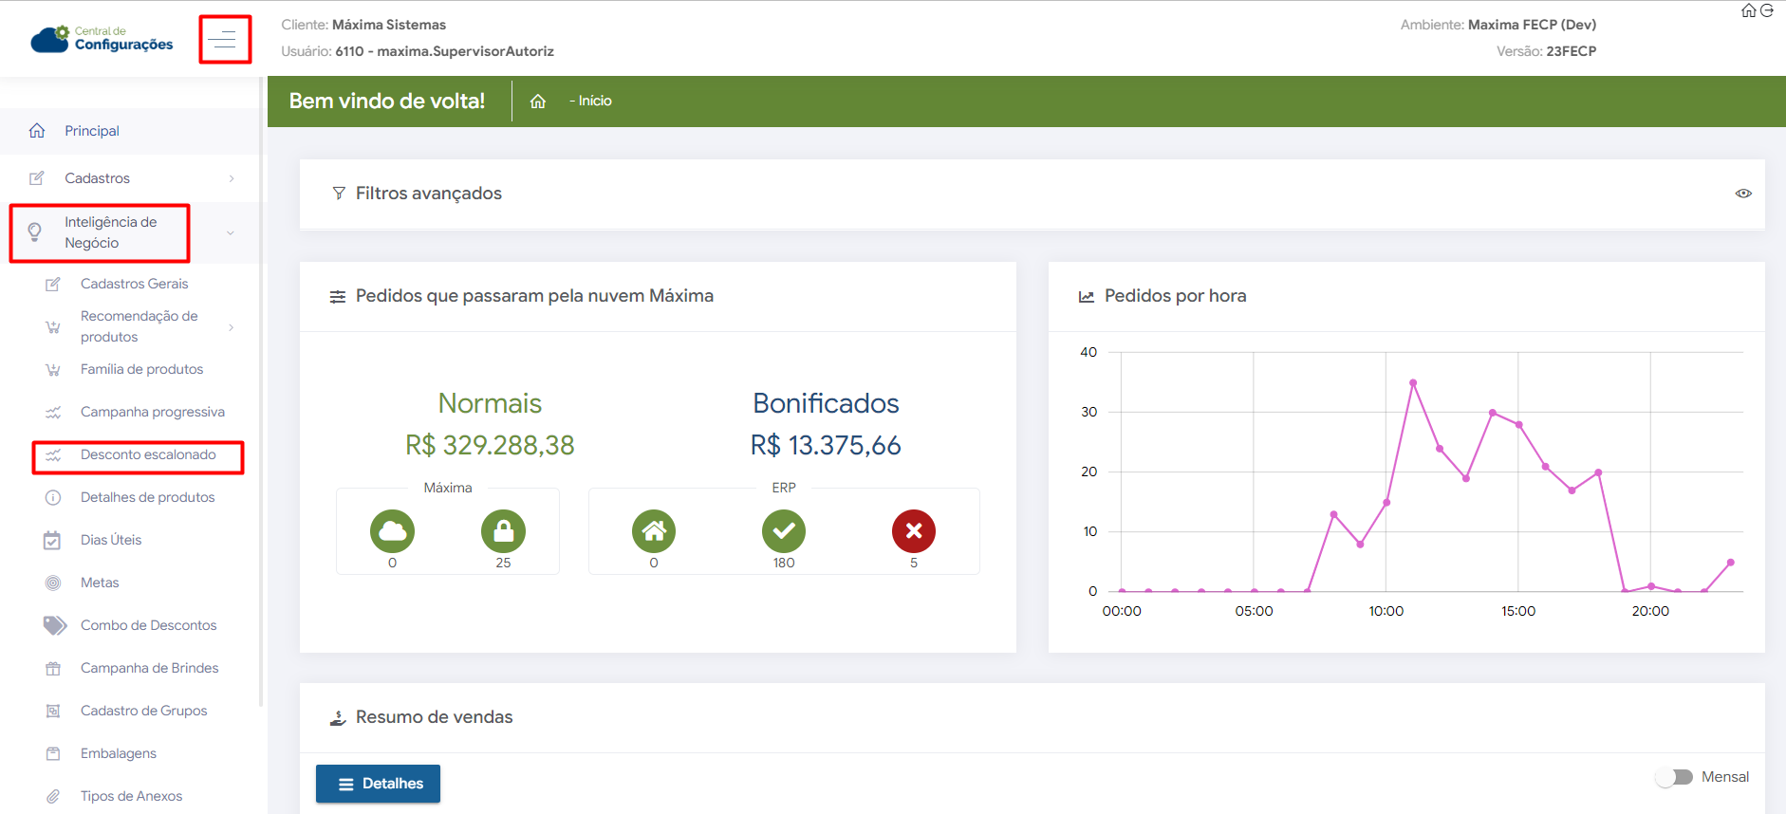Click the Detalhes button
The width and height of the screenshot is (1786, 814).
(378, 784)
